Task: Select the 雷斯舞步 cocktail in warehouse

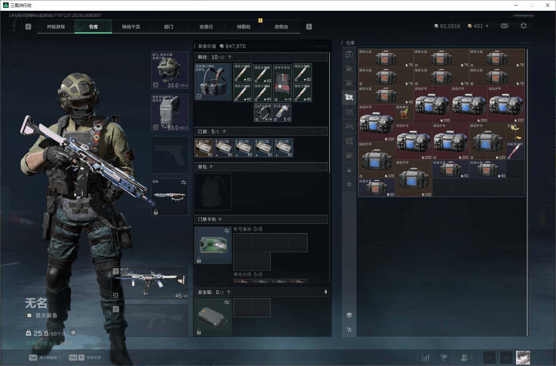Action: pos(404,114)
